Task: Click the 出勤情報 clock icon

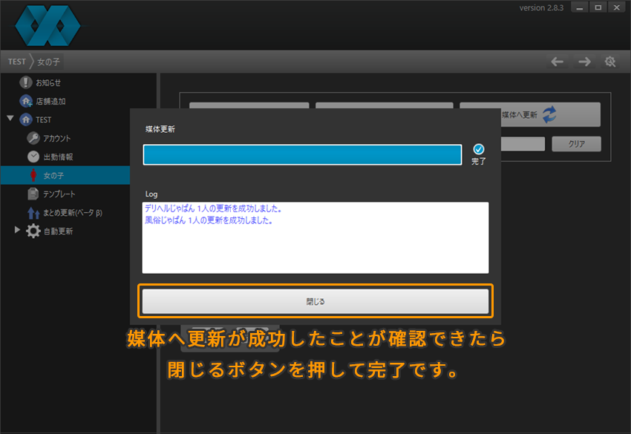Action: tap(33, 157)
